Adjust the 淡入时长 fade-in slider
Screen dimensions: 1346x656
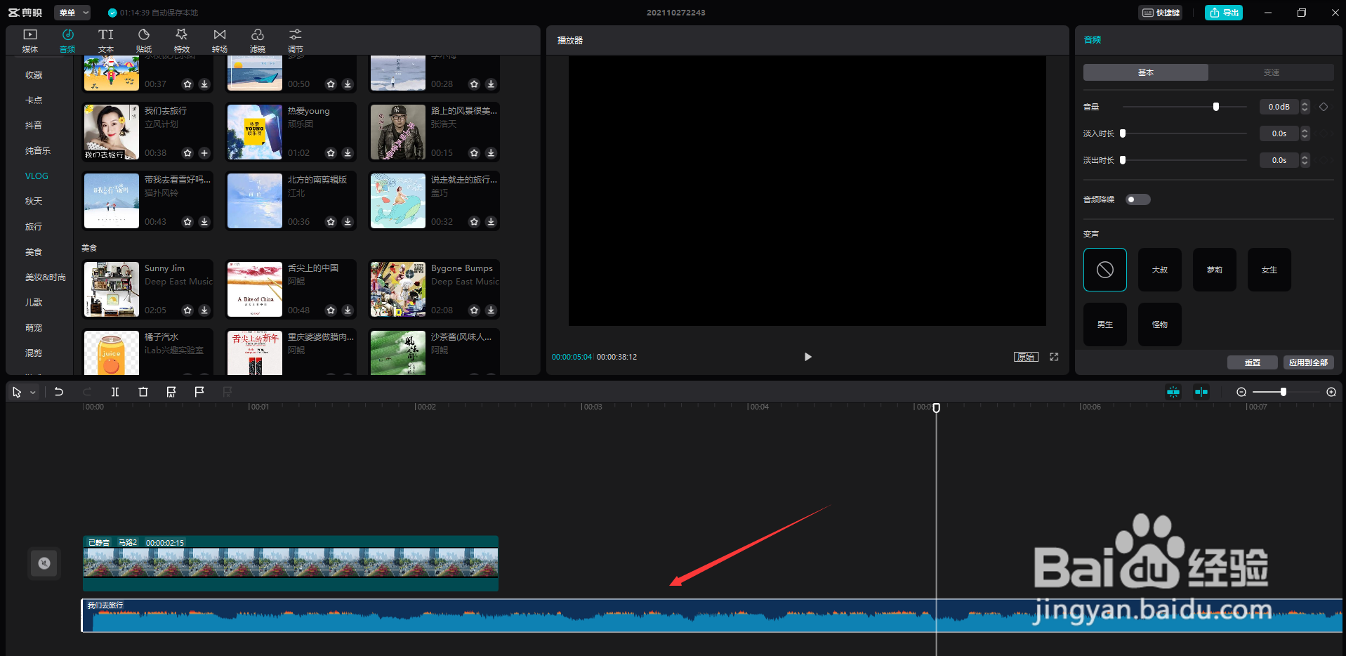pos(1123,133)
